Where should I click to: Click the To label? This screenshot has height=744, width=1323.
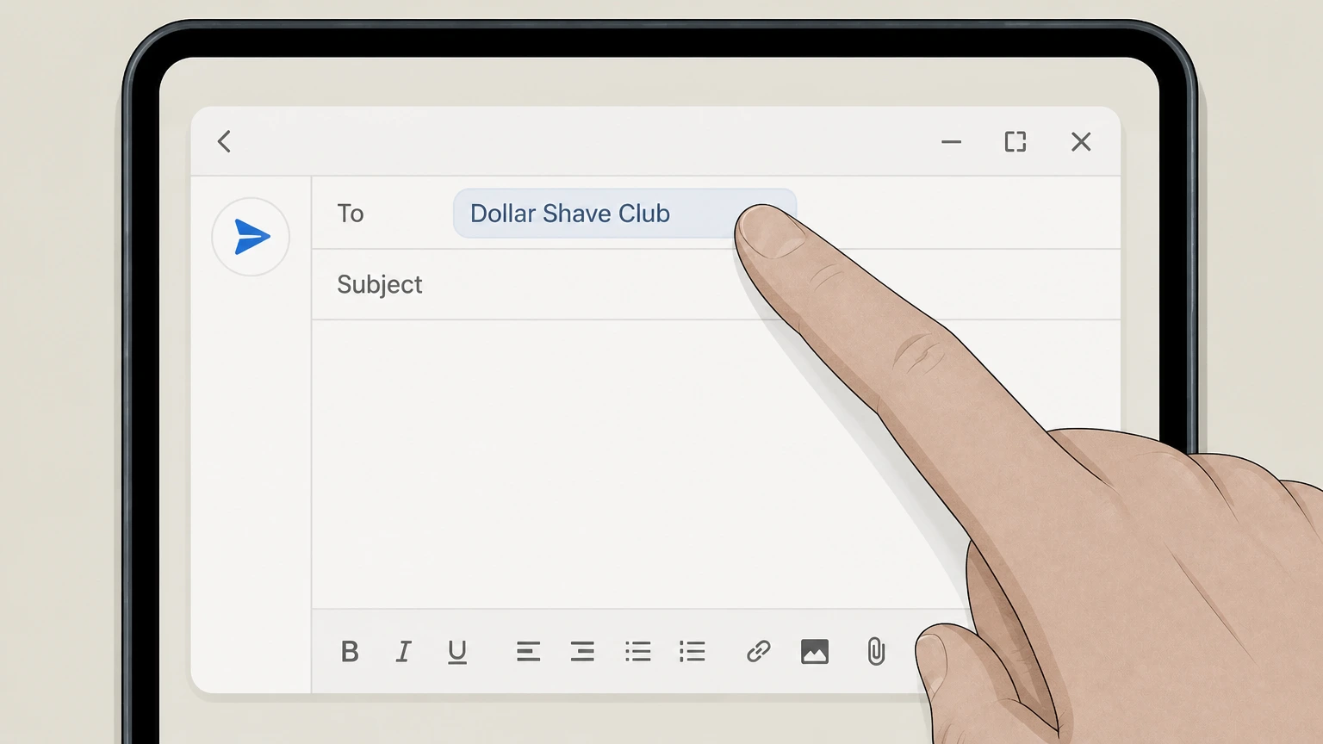point(351,214)
